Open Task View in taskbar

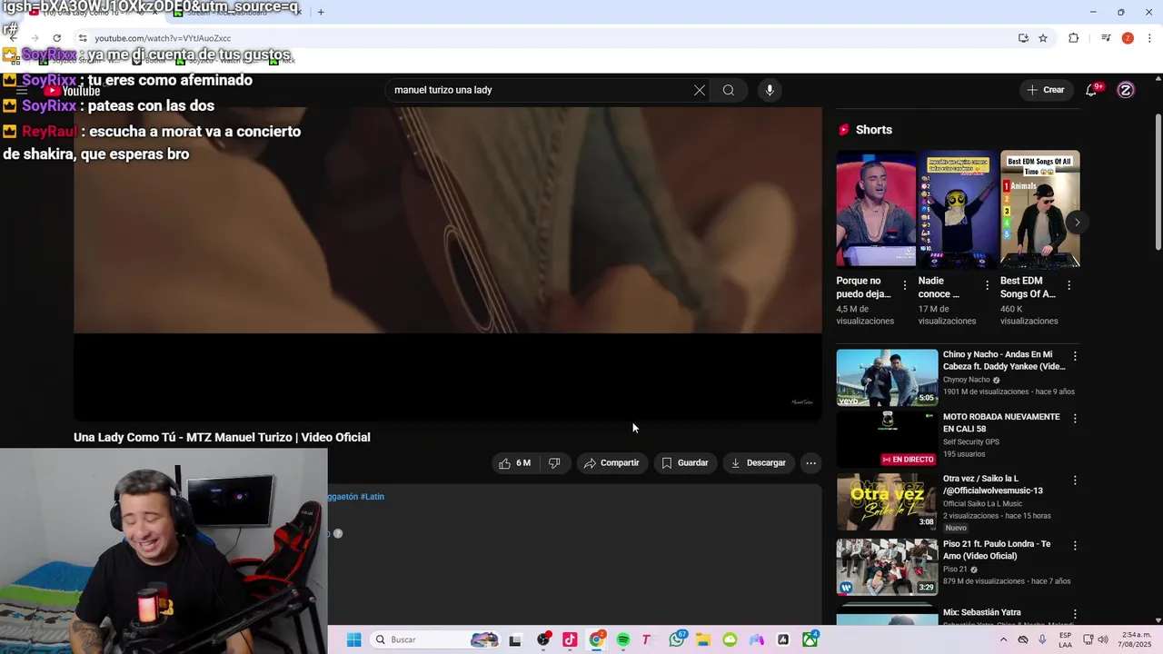[x=515, y=639]
